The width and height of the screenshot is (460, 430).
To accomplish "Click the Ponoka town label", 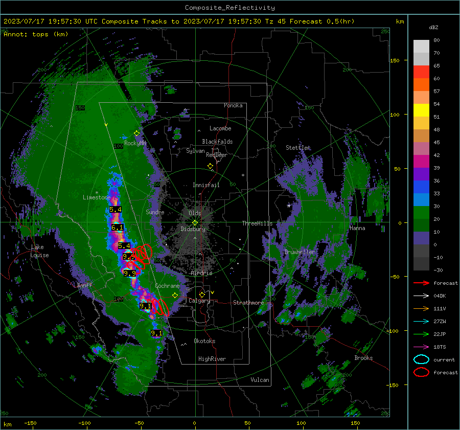I will 233,105.
